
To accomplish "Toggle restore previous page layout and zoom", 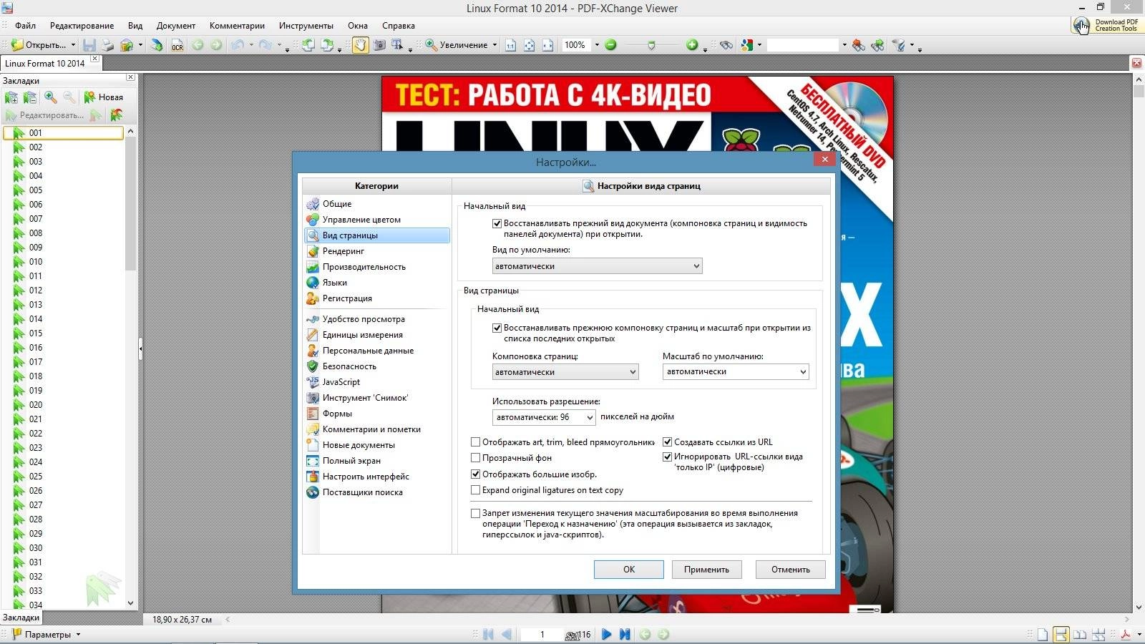I will [x=497, y=328].
